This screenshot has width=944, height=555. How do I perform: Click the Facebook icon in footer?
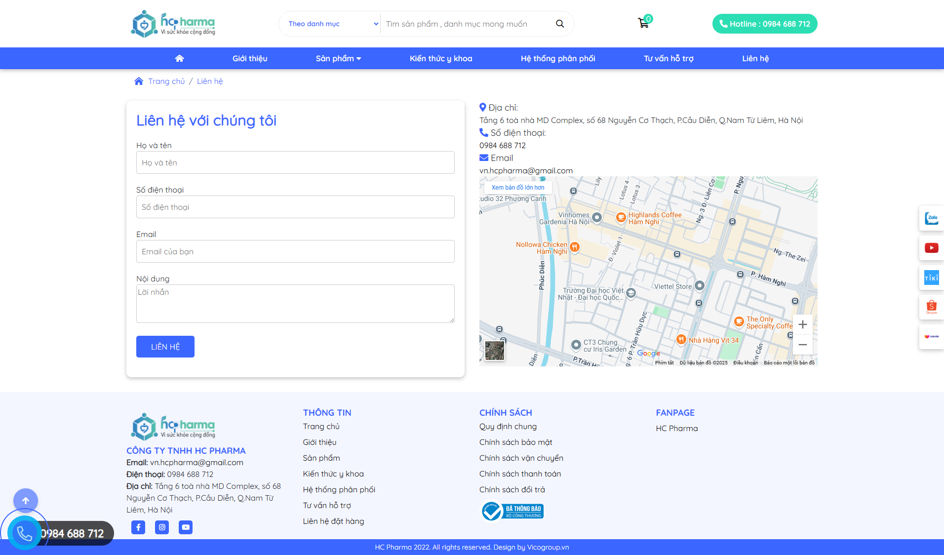(x=138, y=527)
